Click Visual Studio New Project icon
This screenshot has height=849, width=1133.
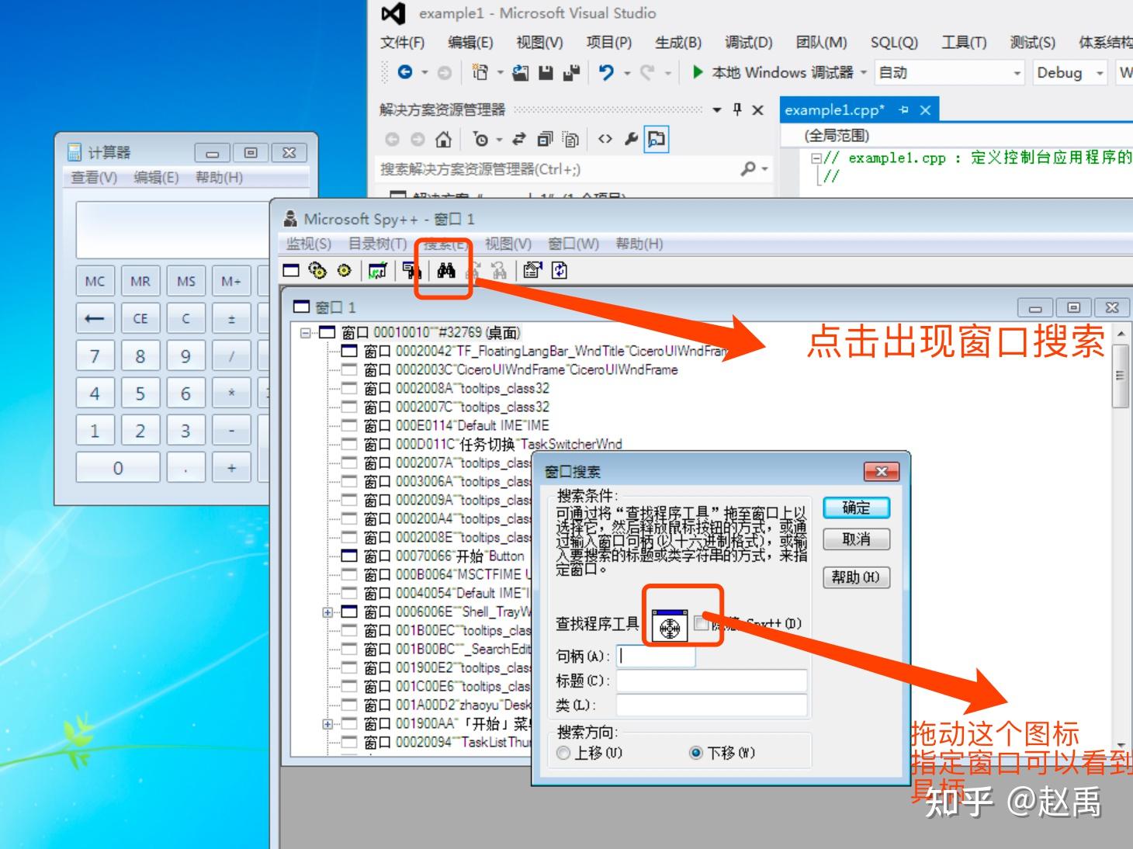(480, 72)
